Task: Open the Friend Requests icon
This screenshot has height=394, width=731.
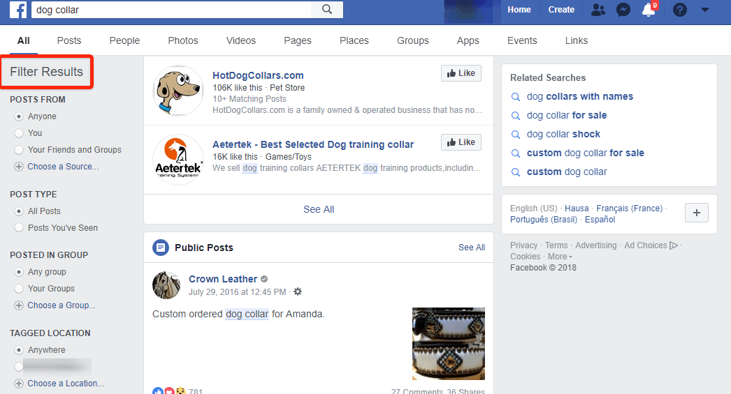Action: 598,9
